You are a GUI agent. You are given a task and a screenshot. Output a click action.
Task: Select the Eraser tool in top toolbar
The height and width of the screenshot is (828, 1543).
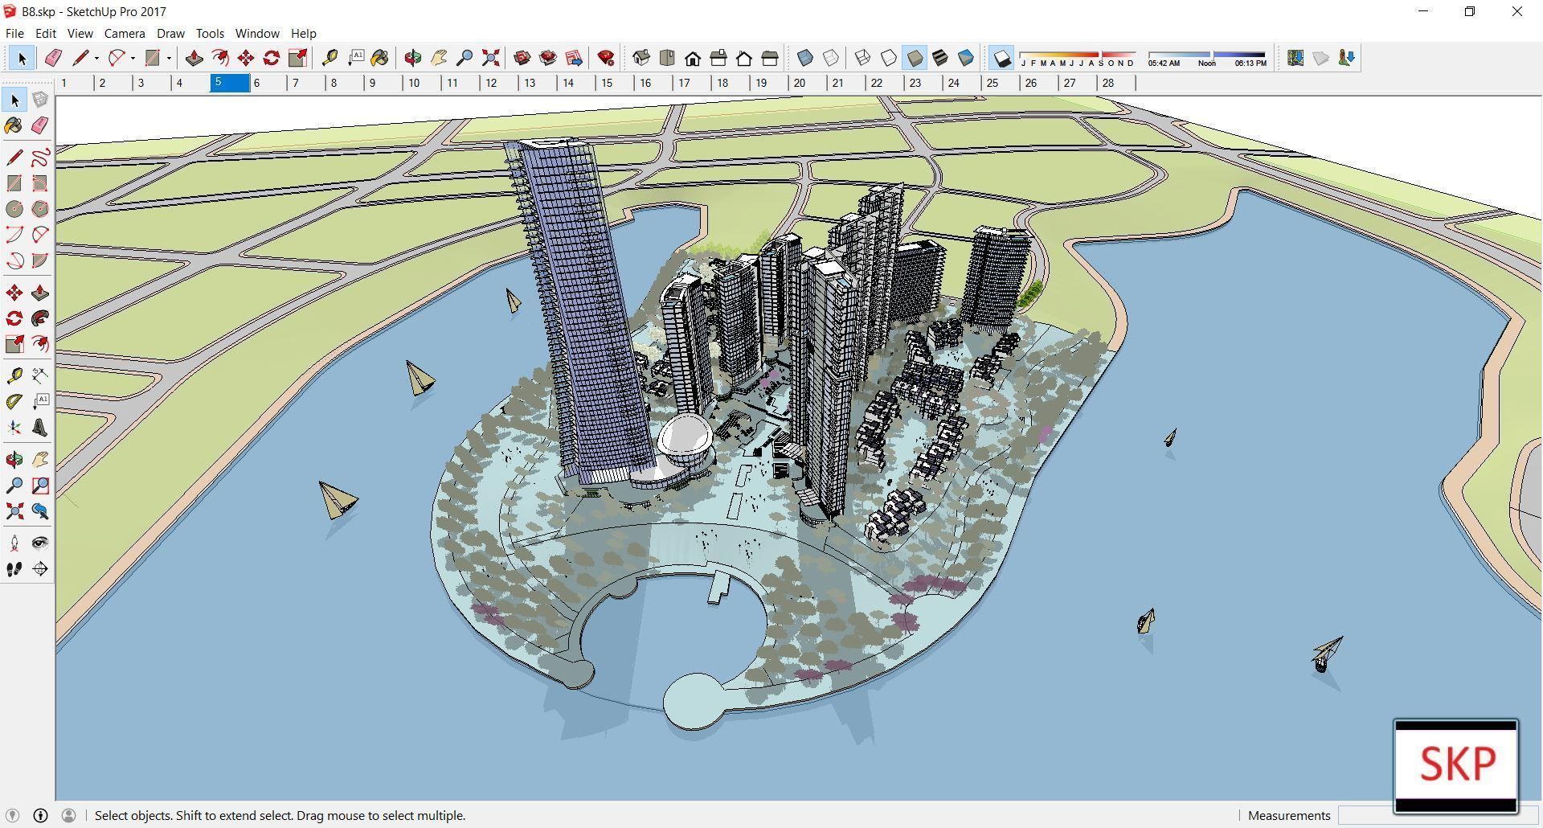(x=53, y=58)
